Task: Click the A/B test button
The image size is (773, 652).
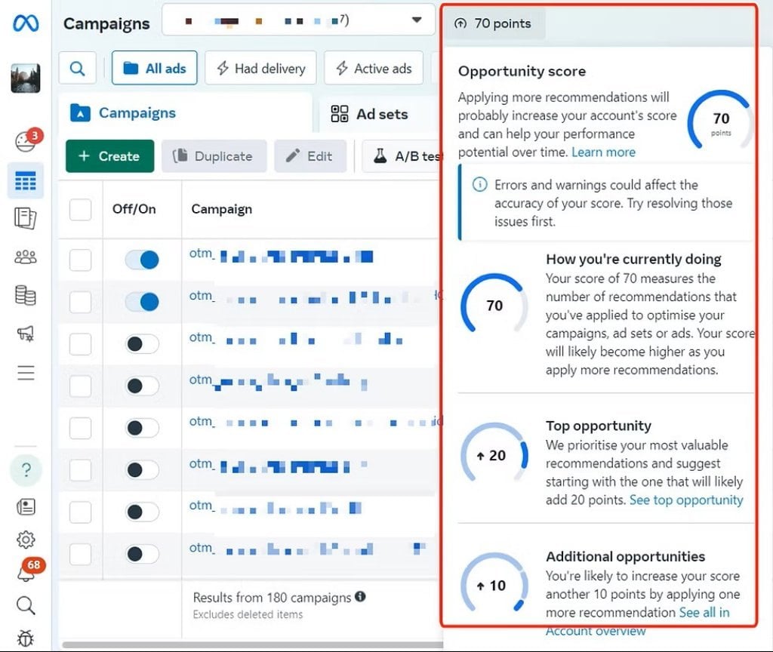Action: 402,156
